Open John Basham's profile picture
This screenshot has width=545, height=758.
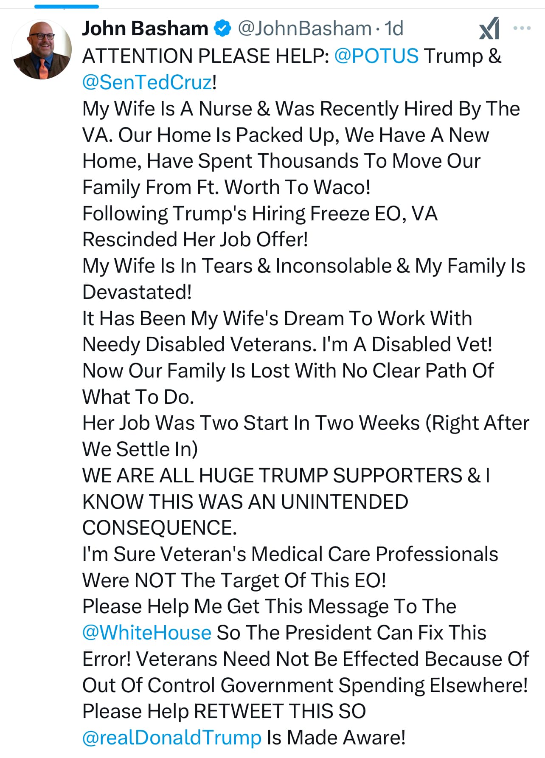(42, 49)
